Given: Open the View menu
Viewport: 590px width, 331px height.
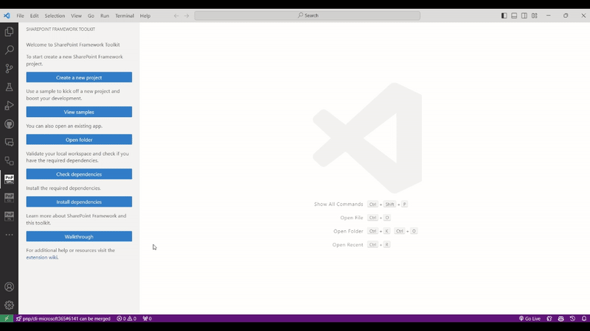Looking at the screenshot, I should pyautogui.click(x=76, y=15).
